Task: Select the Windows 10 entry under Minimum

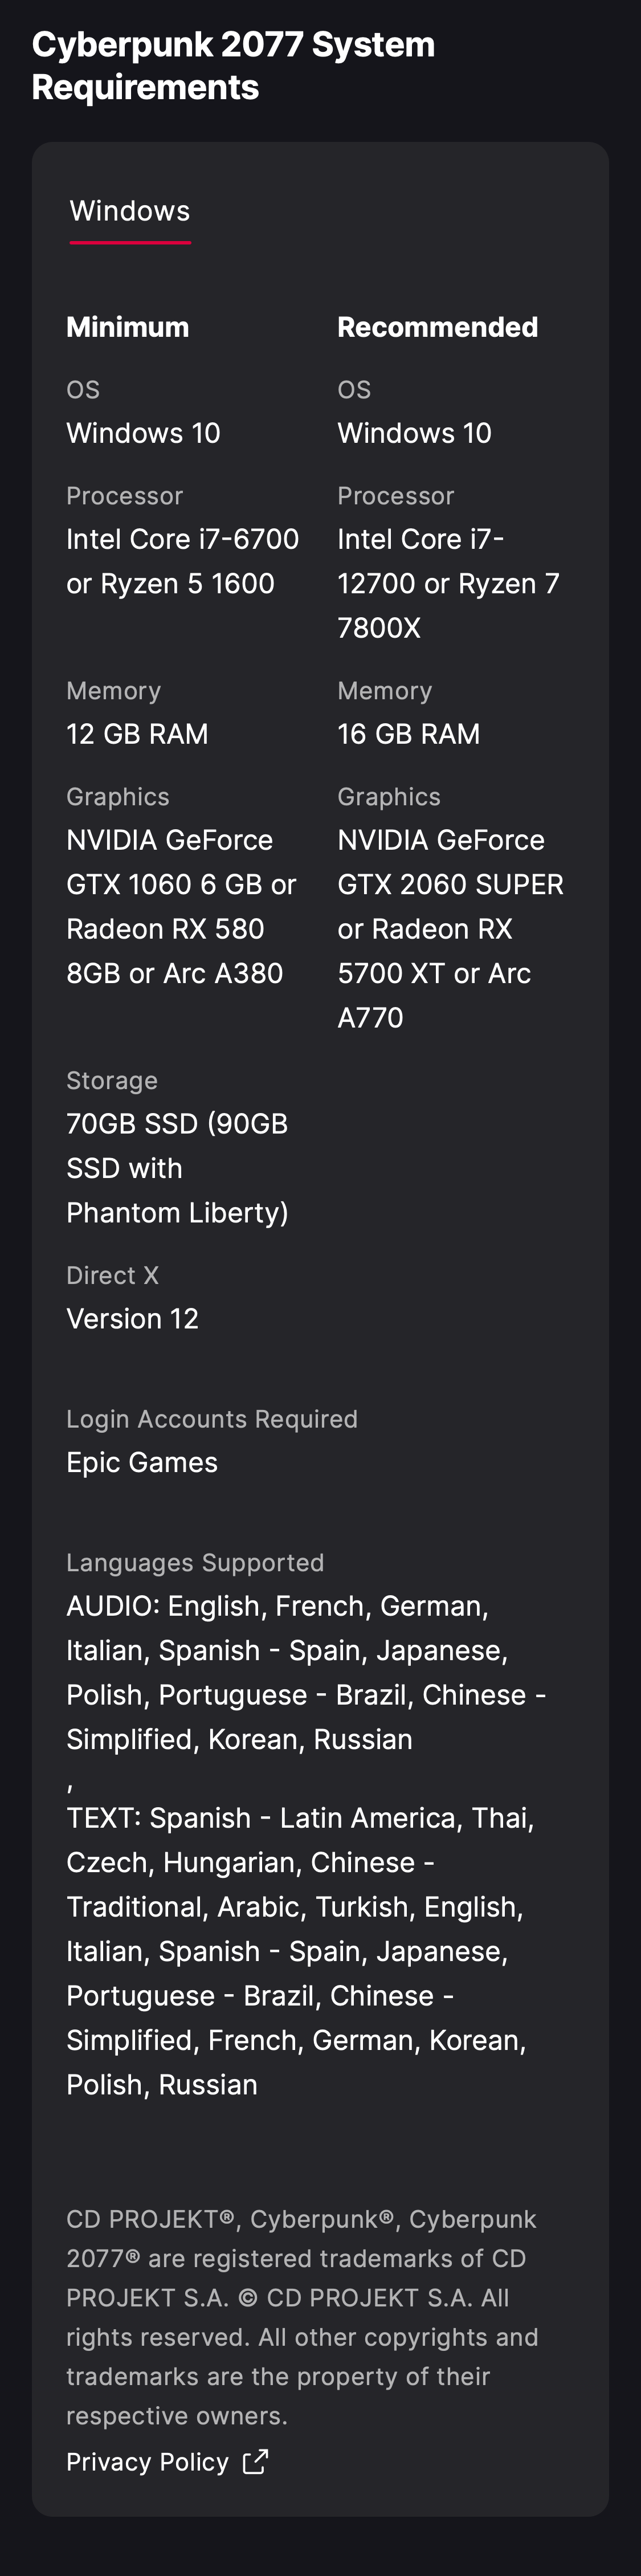Action: click(x=143, y=433)
